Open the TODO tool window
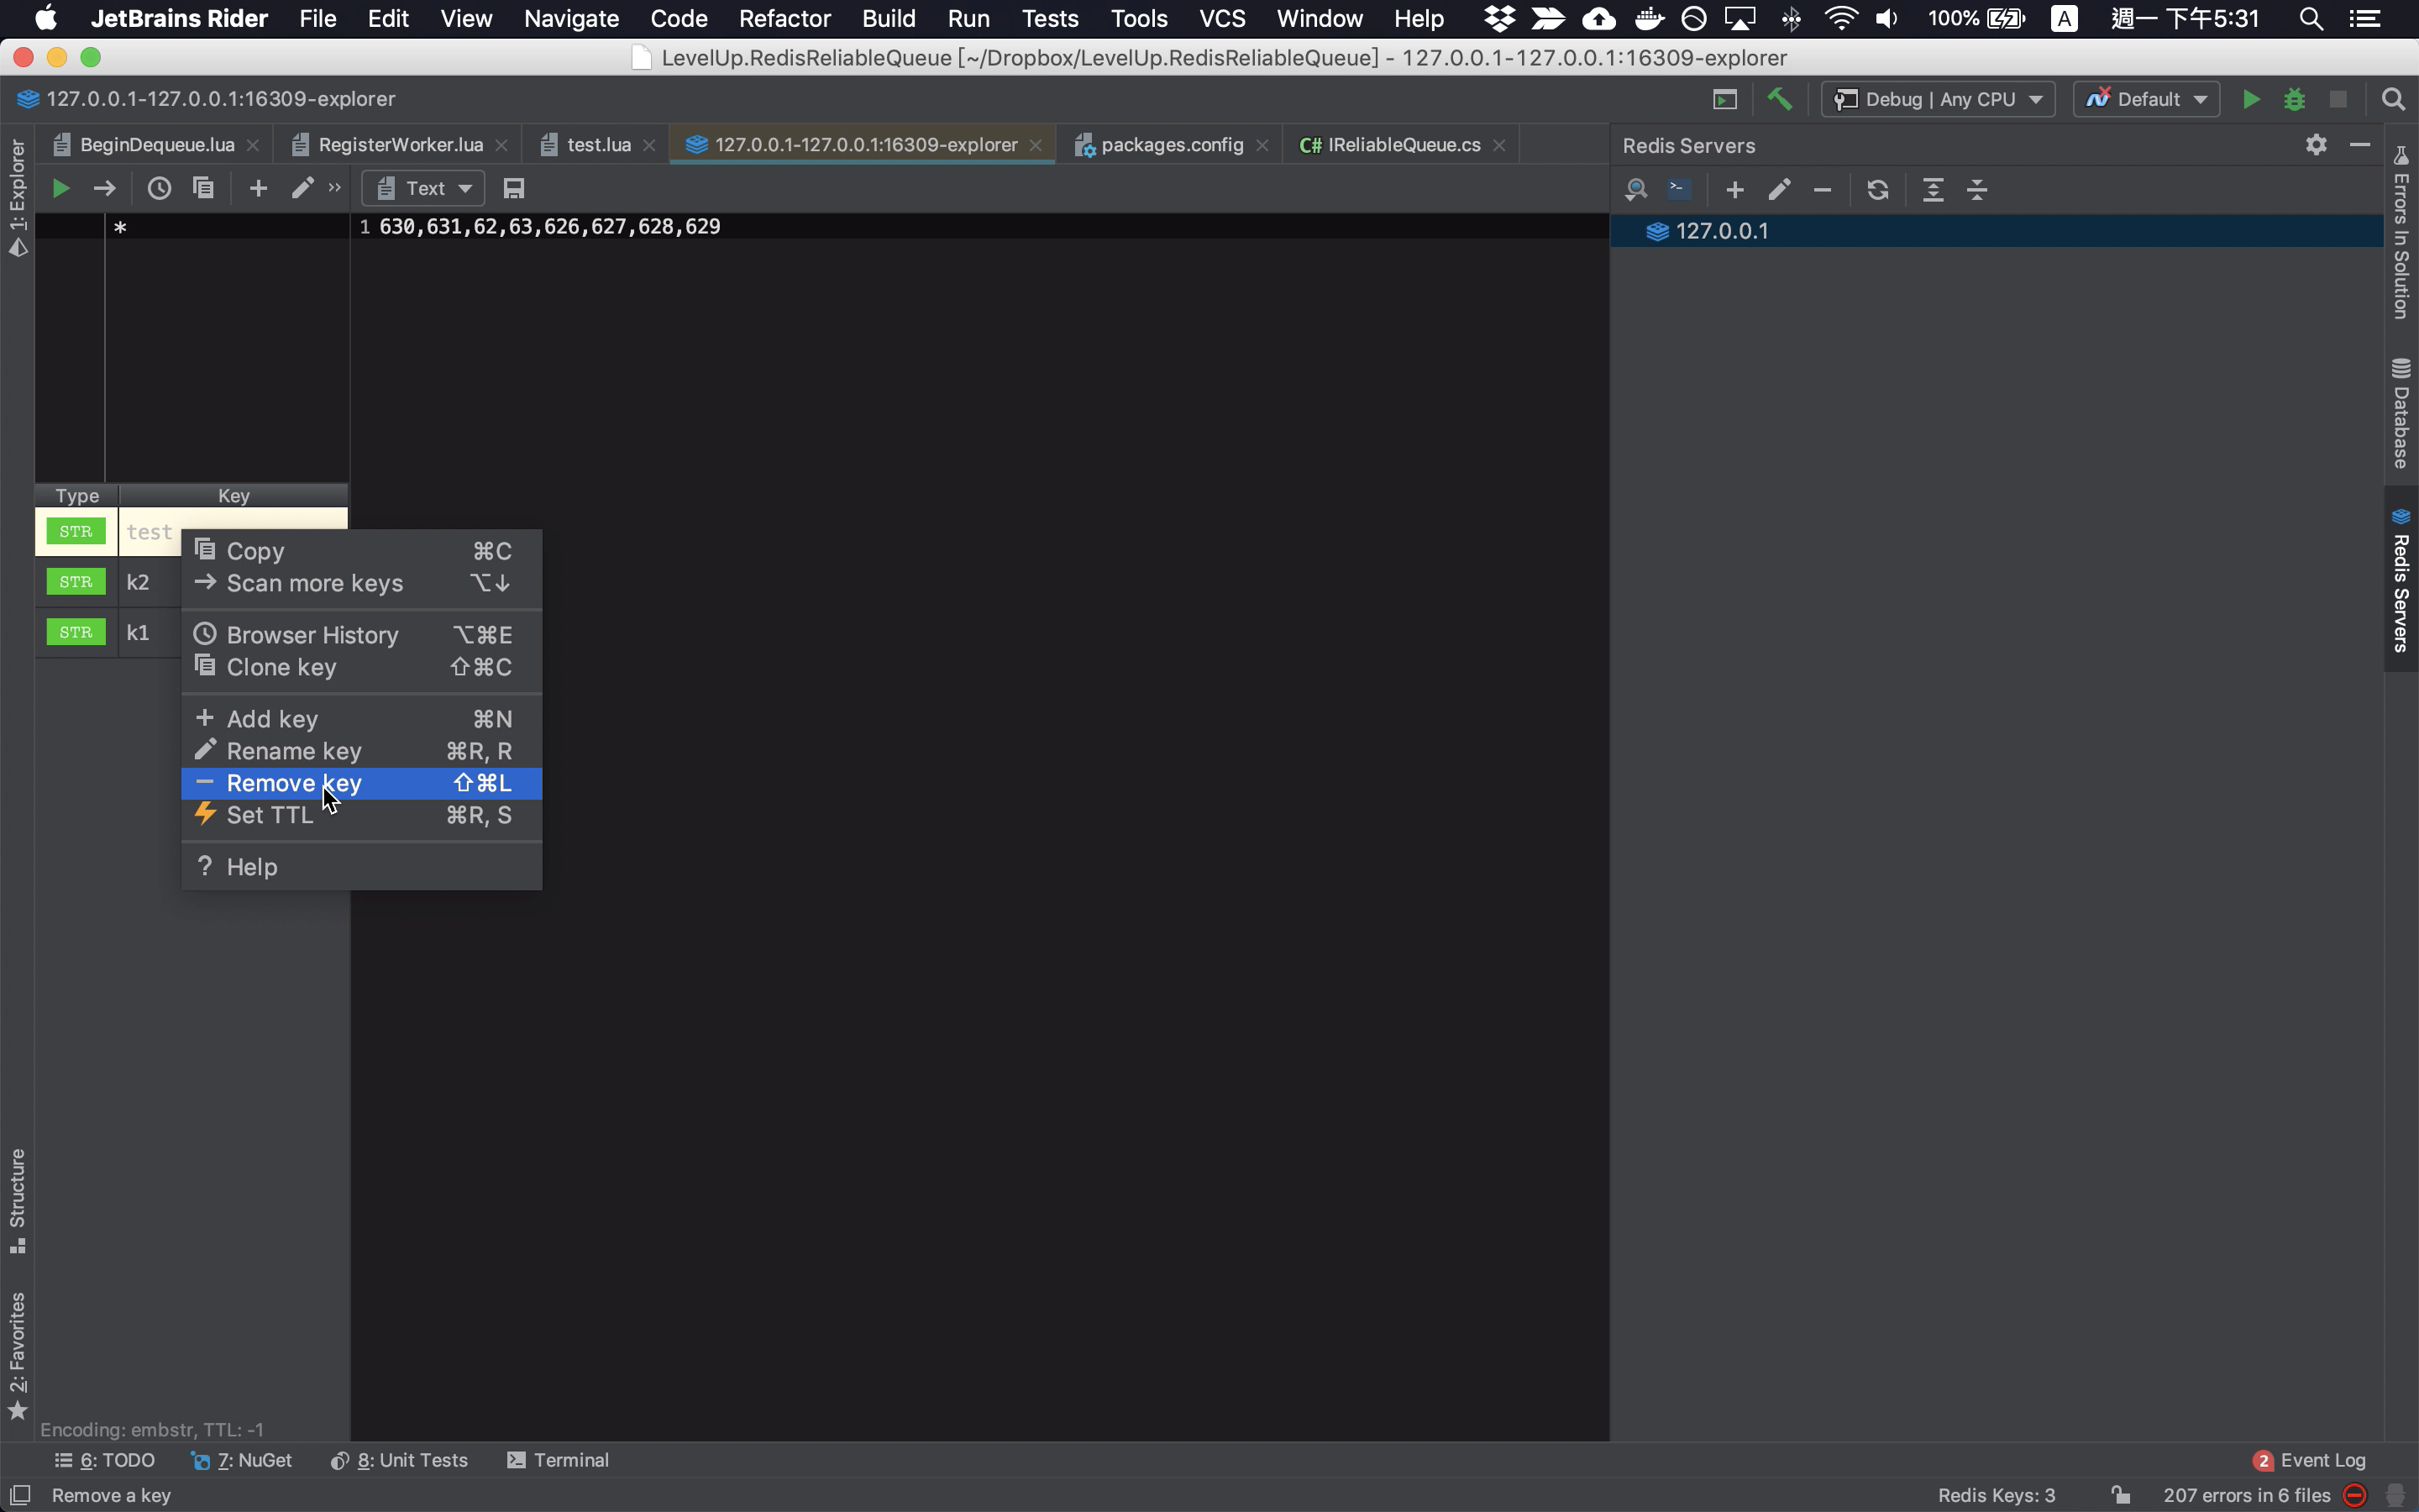Screen dimensions: 2419x1512 tap(105, 1460)
